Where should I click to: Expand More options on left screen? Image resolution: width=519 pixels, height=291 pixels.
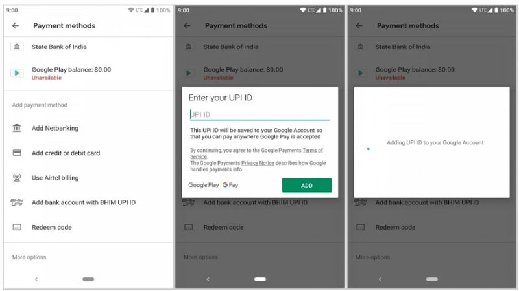coord(29,257)
